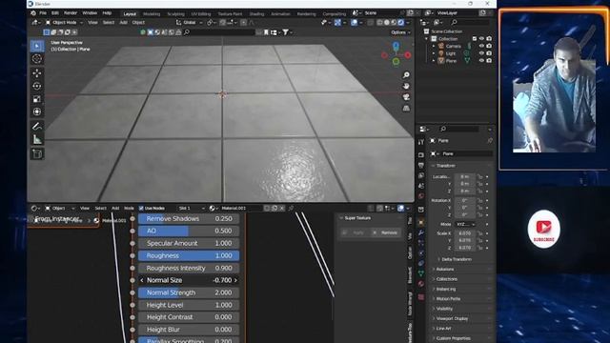Click the pan hand viewport icon

pyautogui.click(x=406, y=86)
